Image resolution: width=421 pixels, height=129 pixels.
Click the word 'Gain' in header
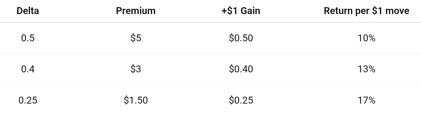250,11
